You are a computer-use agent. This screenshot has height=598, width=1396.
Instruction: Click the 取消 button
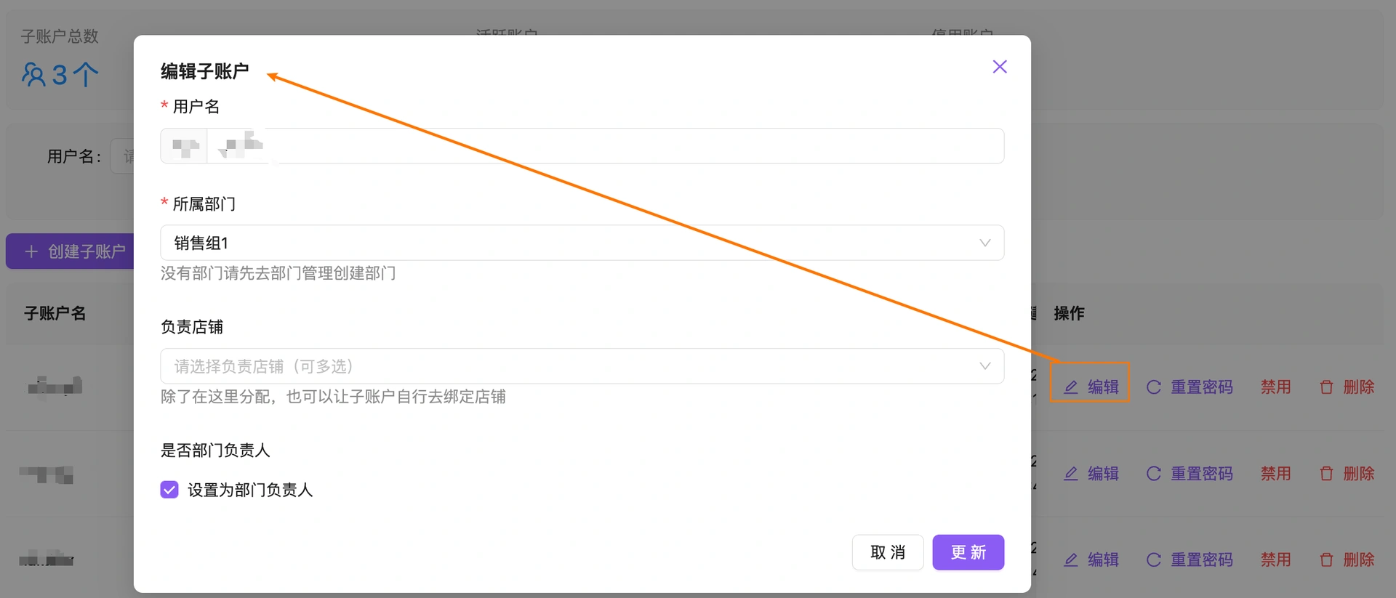[x=888, y=552]
